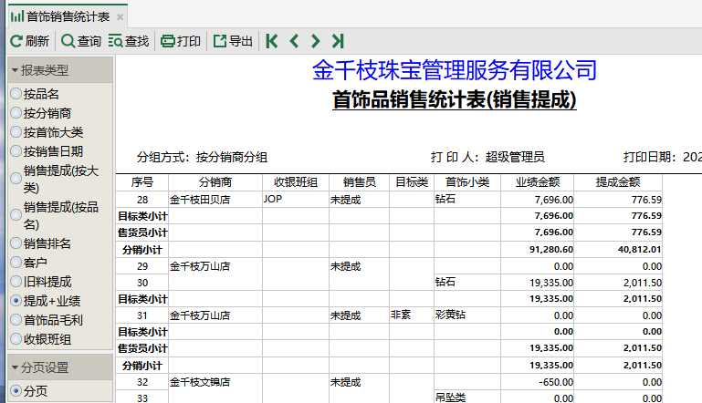Viewport: 702px width, 403px height.
Task: Print the report using 打印 icon
Action: 167,41
